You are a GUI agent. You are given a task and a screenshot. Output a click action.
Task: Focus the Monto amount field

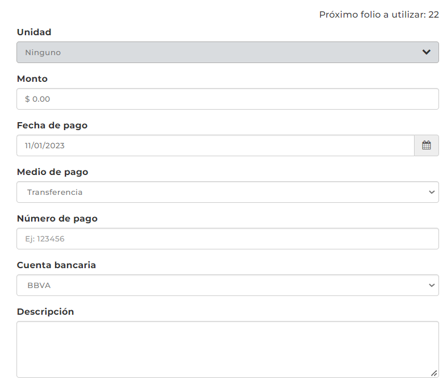[227, 99]
